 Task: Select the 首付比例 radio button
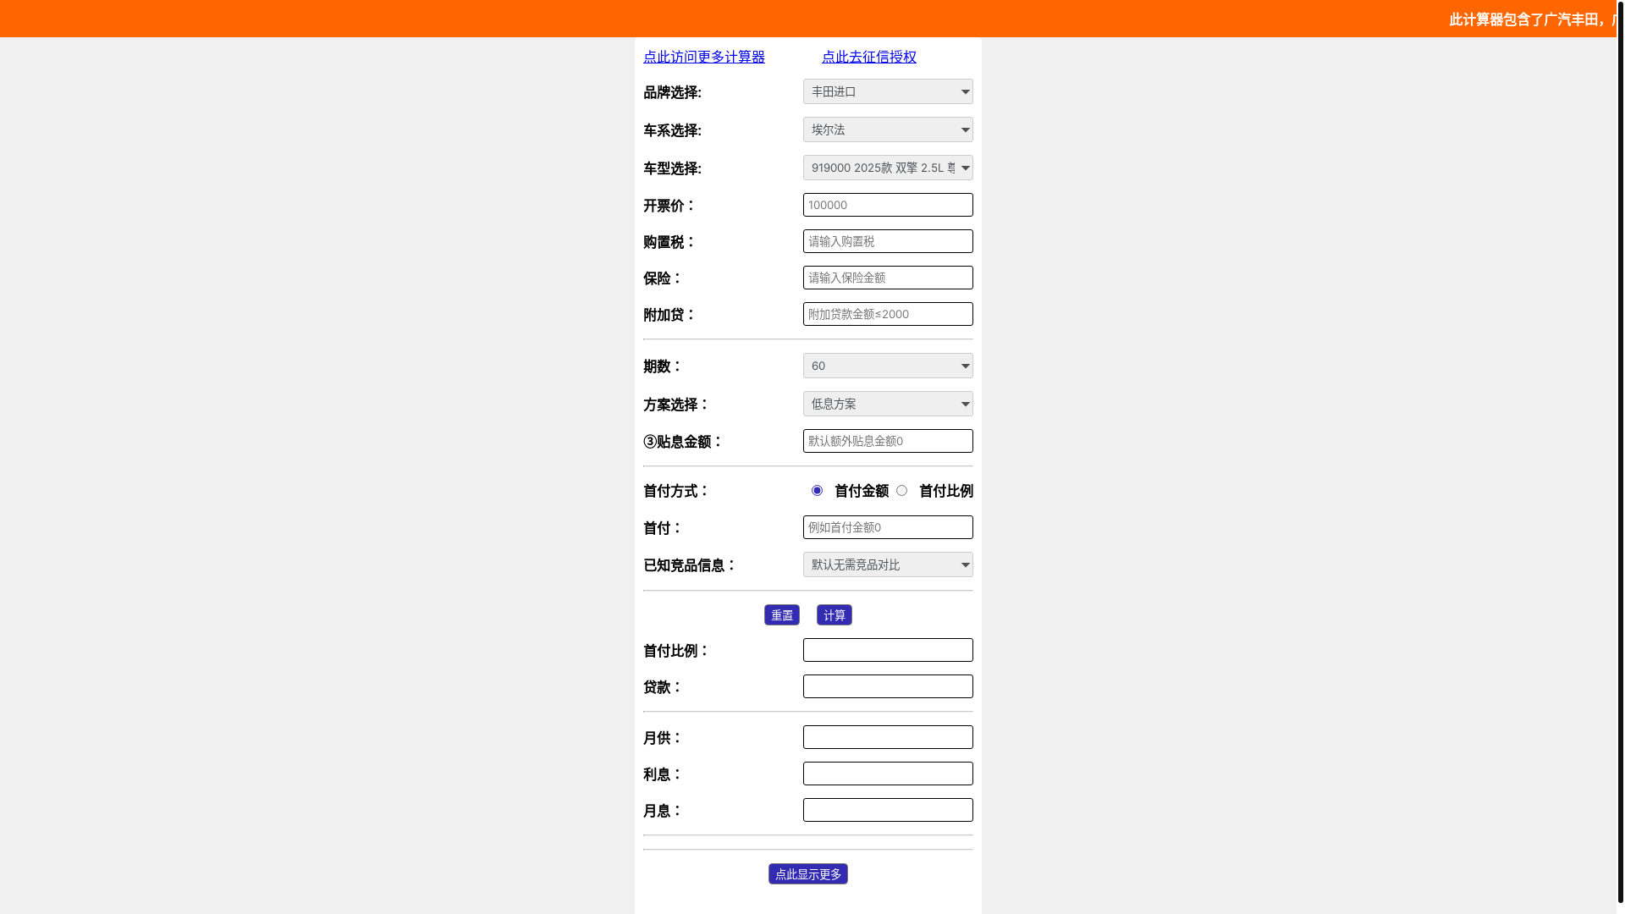[901, 491]
